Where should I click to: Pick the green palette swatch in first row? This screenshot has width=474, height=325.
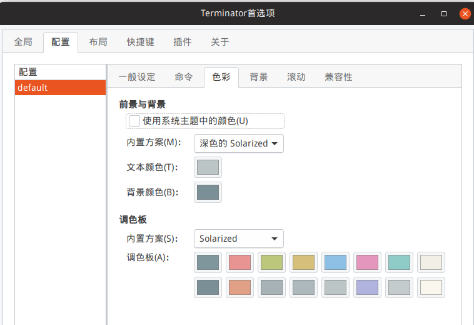(271, 262)
